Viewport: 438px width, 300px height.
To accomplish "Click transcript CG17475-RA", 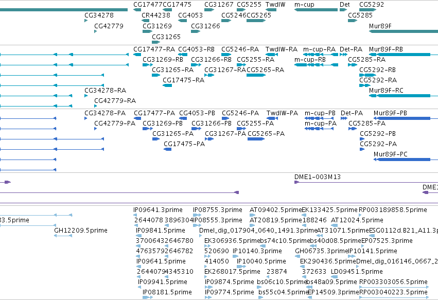I will [167, 85].
